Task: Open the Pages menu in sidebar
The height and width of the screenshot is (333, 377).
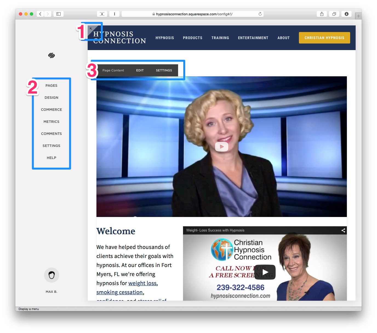Action: 52,86
